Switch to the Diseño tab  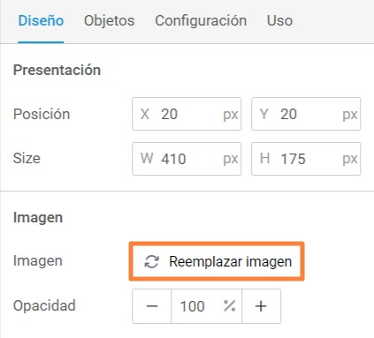pos(41,21)
